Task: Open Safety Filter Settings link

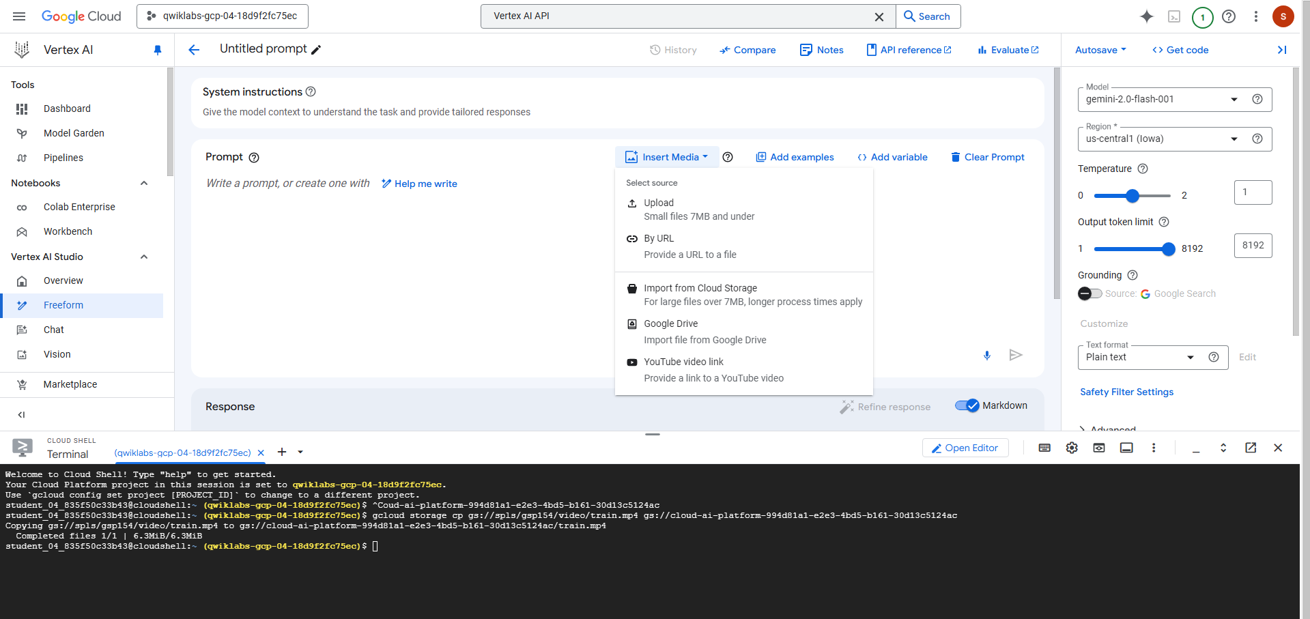Action: pos(1126,392)
